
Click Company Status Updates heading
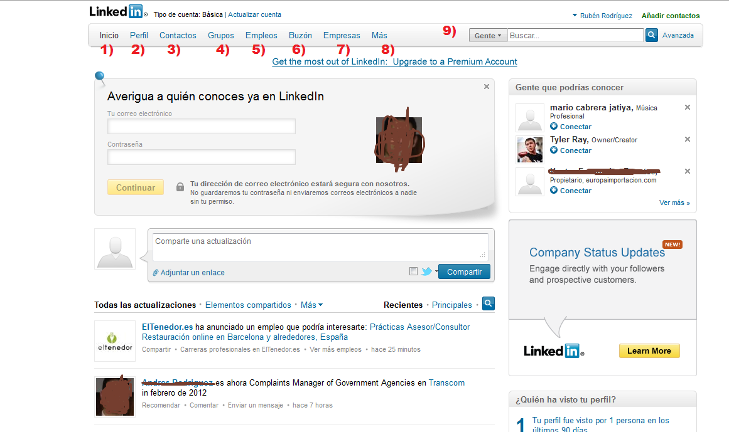[x=597, y=253]
